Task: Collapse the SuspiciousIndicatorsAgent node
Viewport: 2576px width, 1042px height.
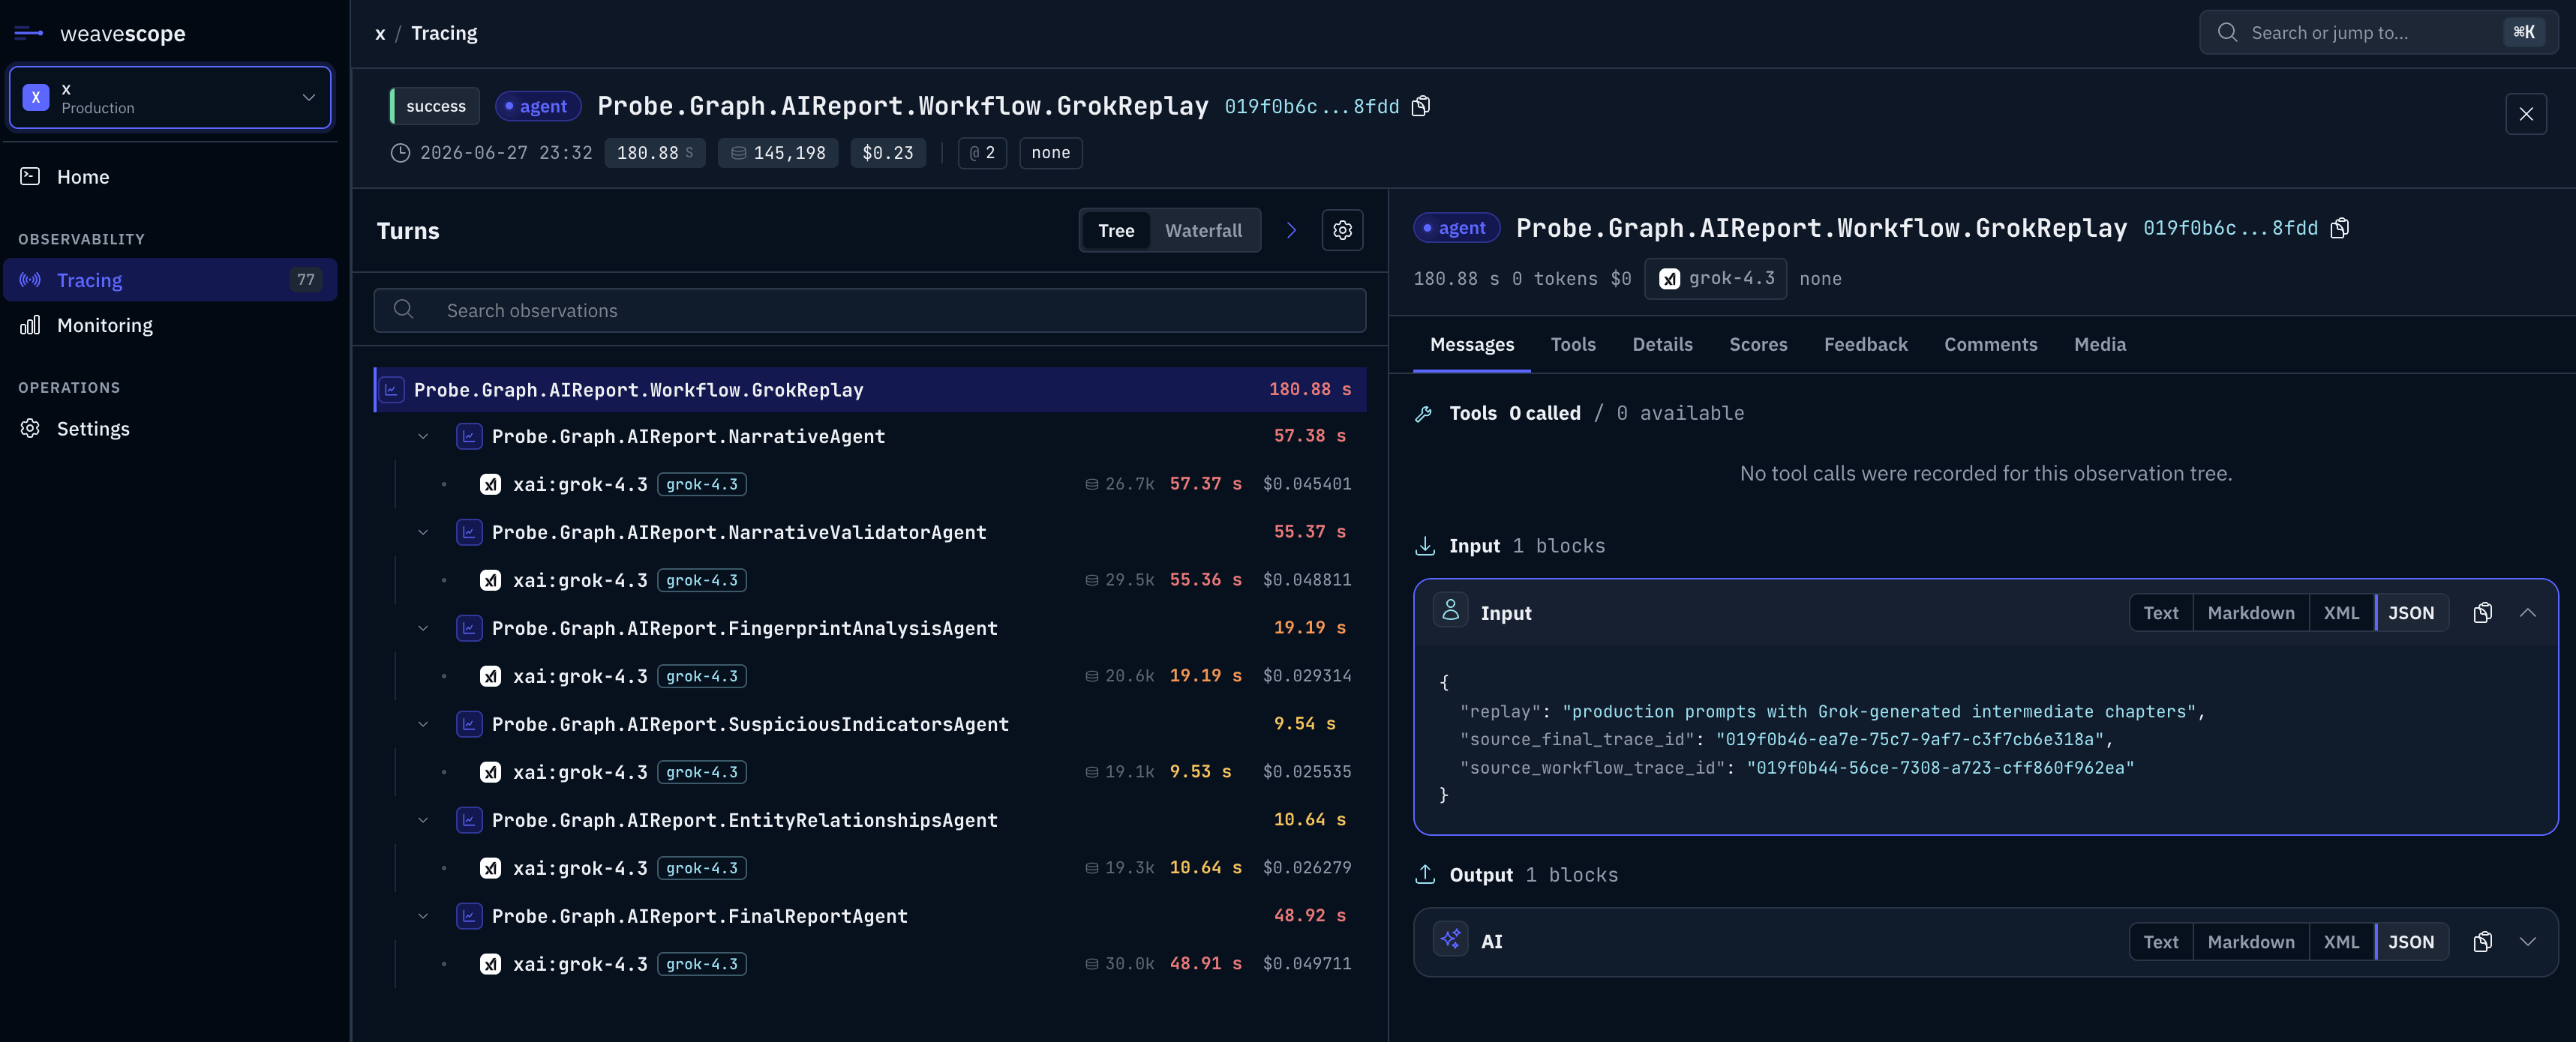Action: tap(423, 724)
